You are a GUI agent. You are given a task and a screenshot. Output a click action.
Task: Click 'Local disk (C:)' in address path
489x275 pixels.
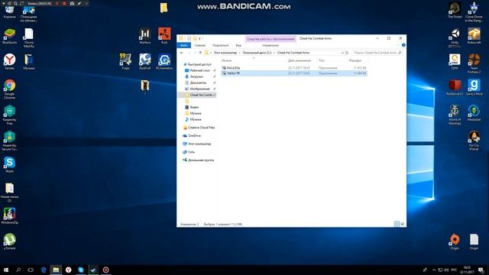257,53
